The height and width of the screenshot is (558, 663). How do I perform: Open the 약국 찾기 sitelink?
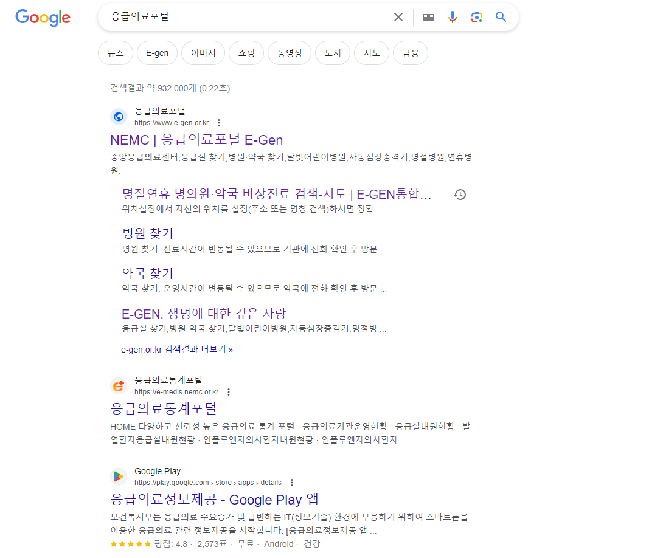[x=148, y=274]
